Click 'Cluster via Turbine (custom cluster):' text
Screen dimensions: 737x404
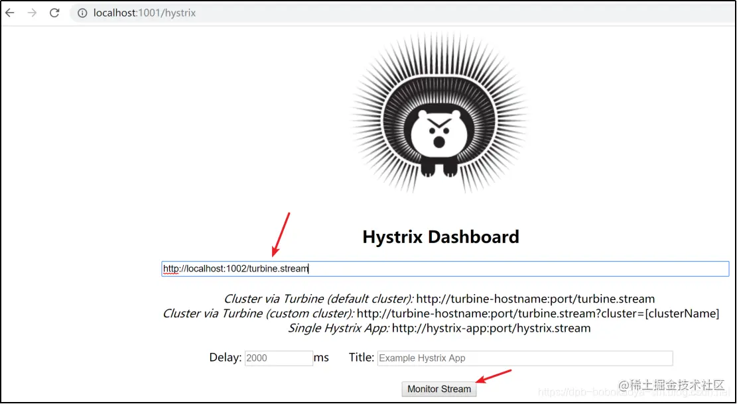[x=259, y=313]
